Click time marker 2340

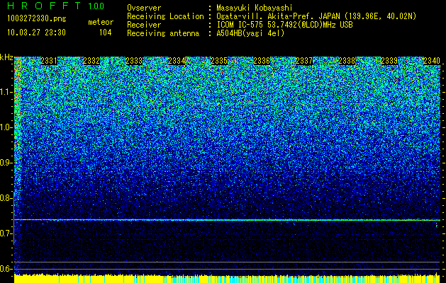pos(432,61)
